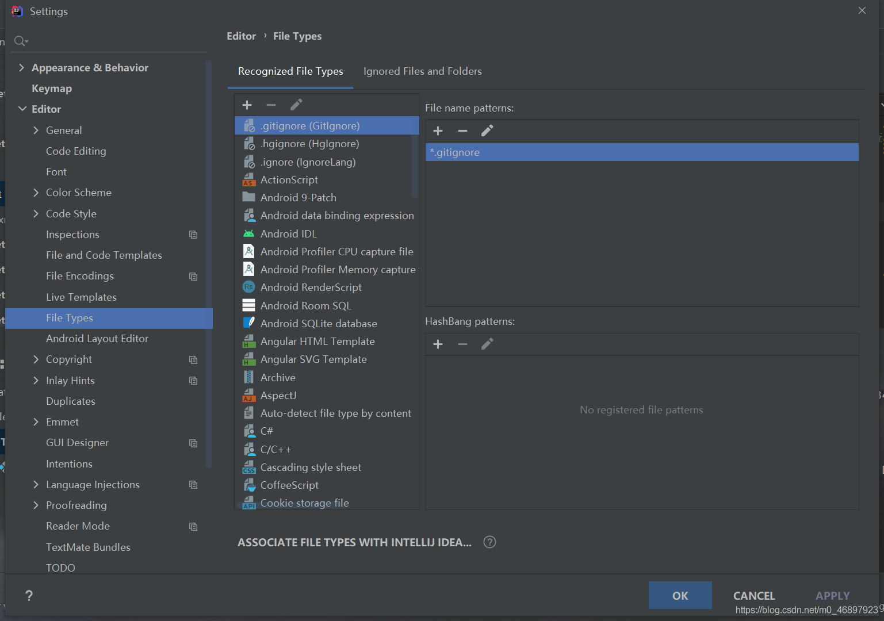Viewport: 884px width, 621px height.
Task: Click Associate File Types with IntelliJ IDEA
Action: pos(354,542)
